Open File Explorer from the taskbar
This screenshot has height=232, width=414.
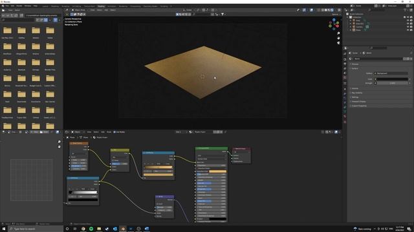[x=99, y=229]
